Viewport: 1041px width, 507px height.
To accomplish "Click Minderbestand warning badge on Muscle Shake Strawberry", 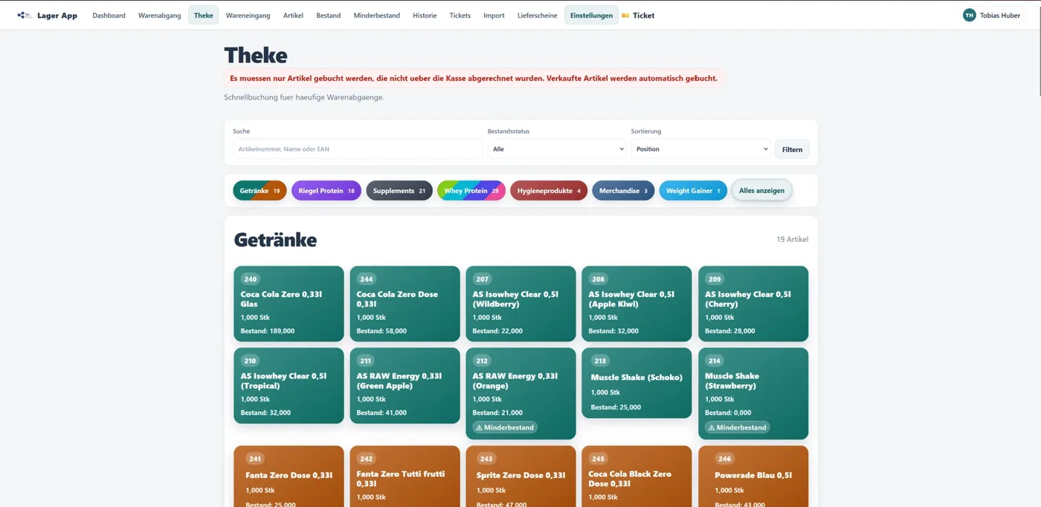I will [x=737, y=428].
